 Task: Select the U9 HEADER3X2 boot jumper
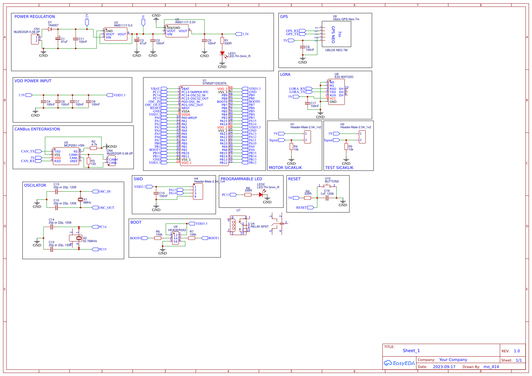click(x=175, y=238)
